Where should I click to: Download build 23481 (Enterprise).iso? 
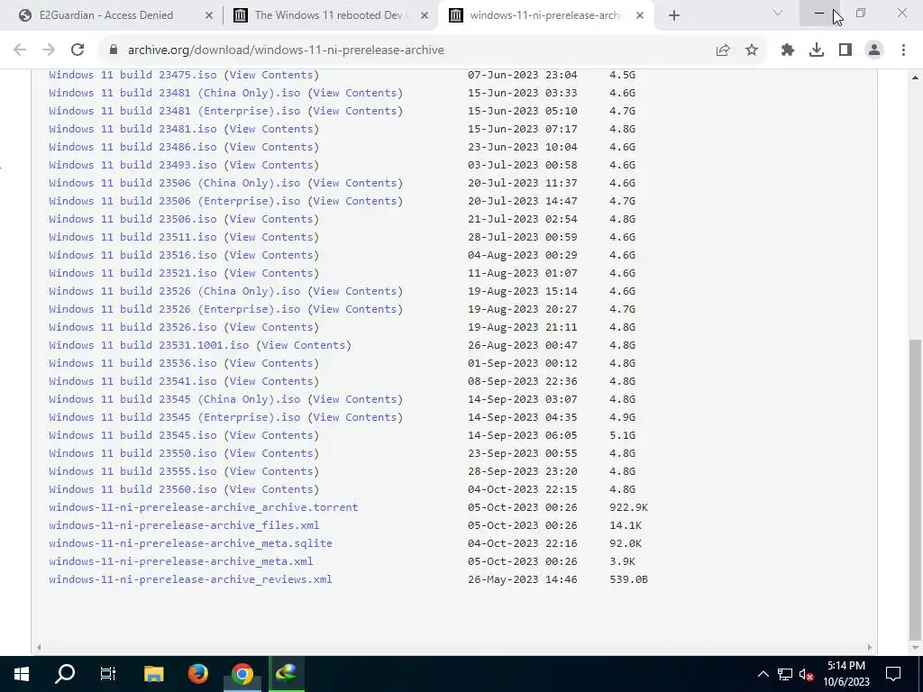(174, 111)
